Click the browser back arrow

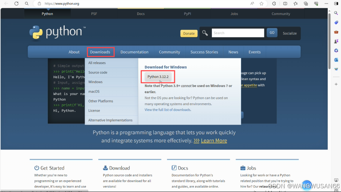click(x=6, y=3)
